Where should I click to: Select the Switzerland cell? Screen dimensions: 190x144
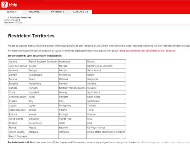(106, 101)
